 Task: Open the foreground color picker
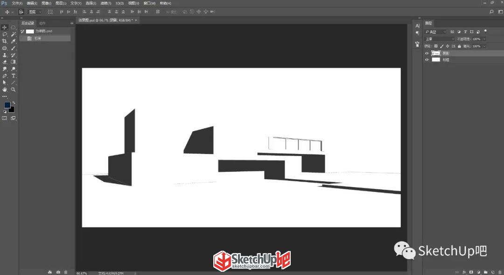point(7,105)
